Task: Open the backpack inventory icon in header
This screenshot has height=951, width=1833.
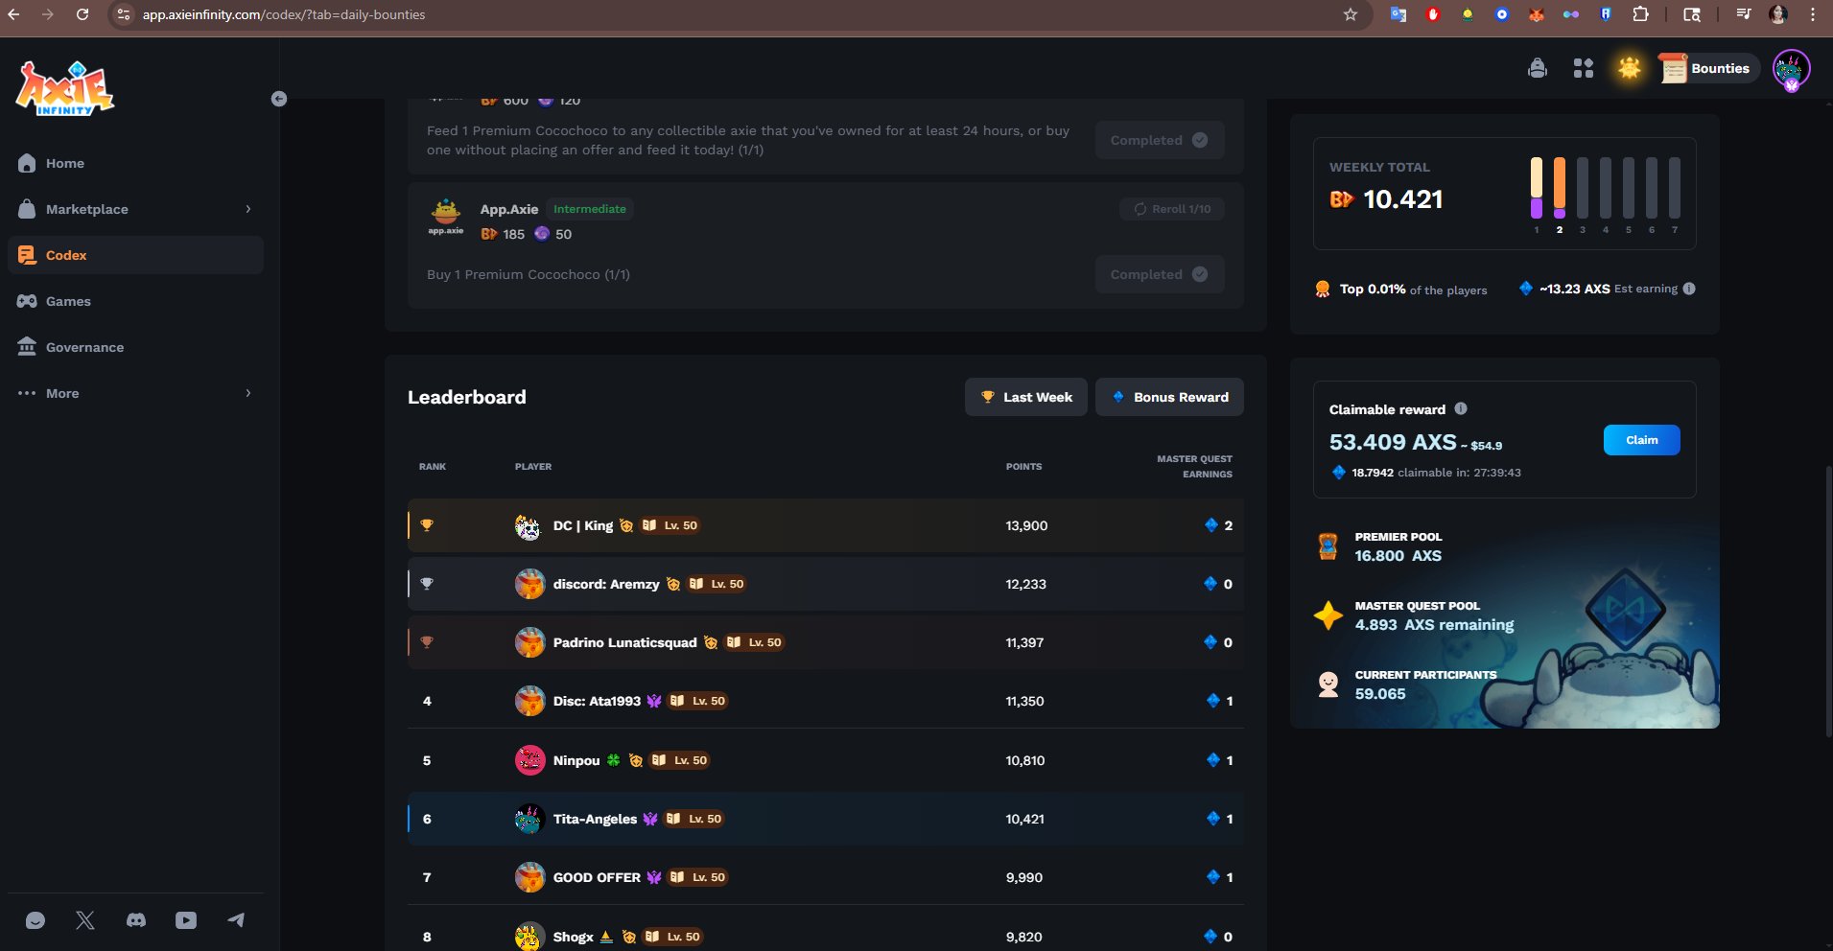Action: pos(1538,68)
